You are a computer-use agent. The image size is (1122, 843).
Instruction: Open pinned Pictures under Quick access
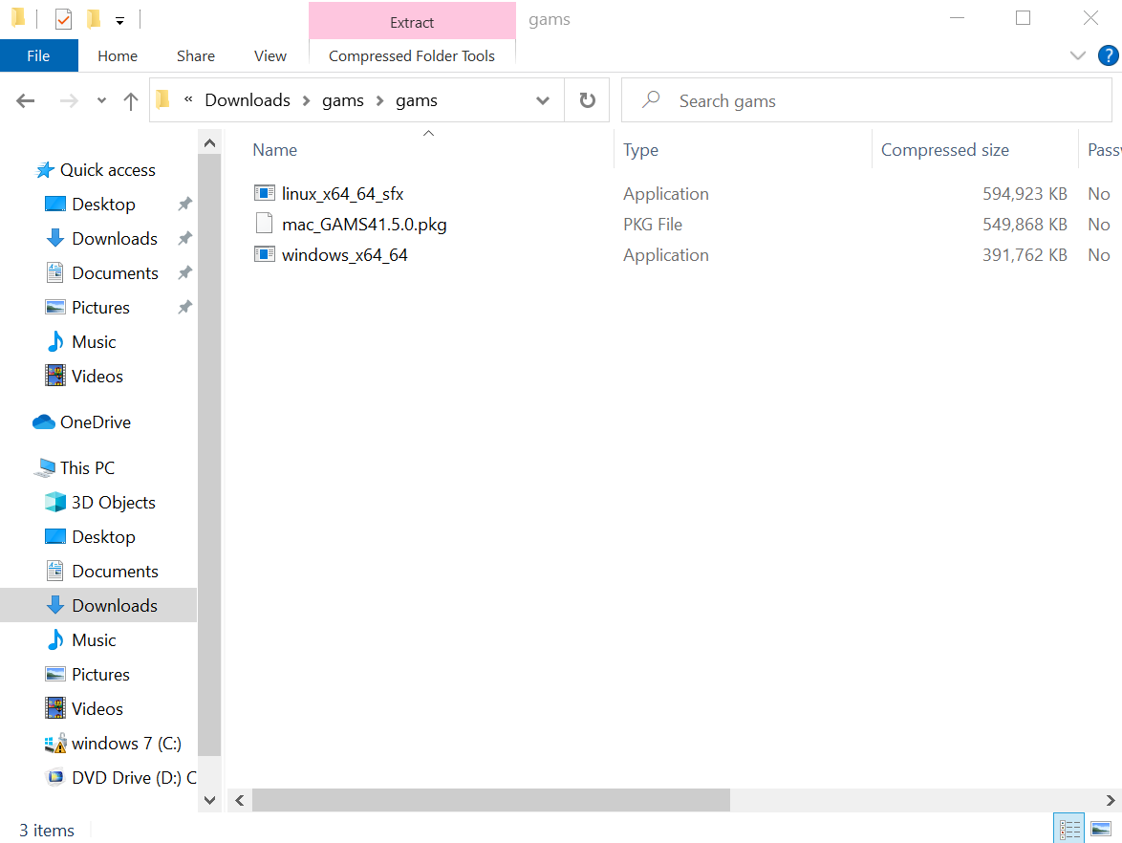[x=100, y=307]
